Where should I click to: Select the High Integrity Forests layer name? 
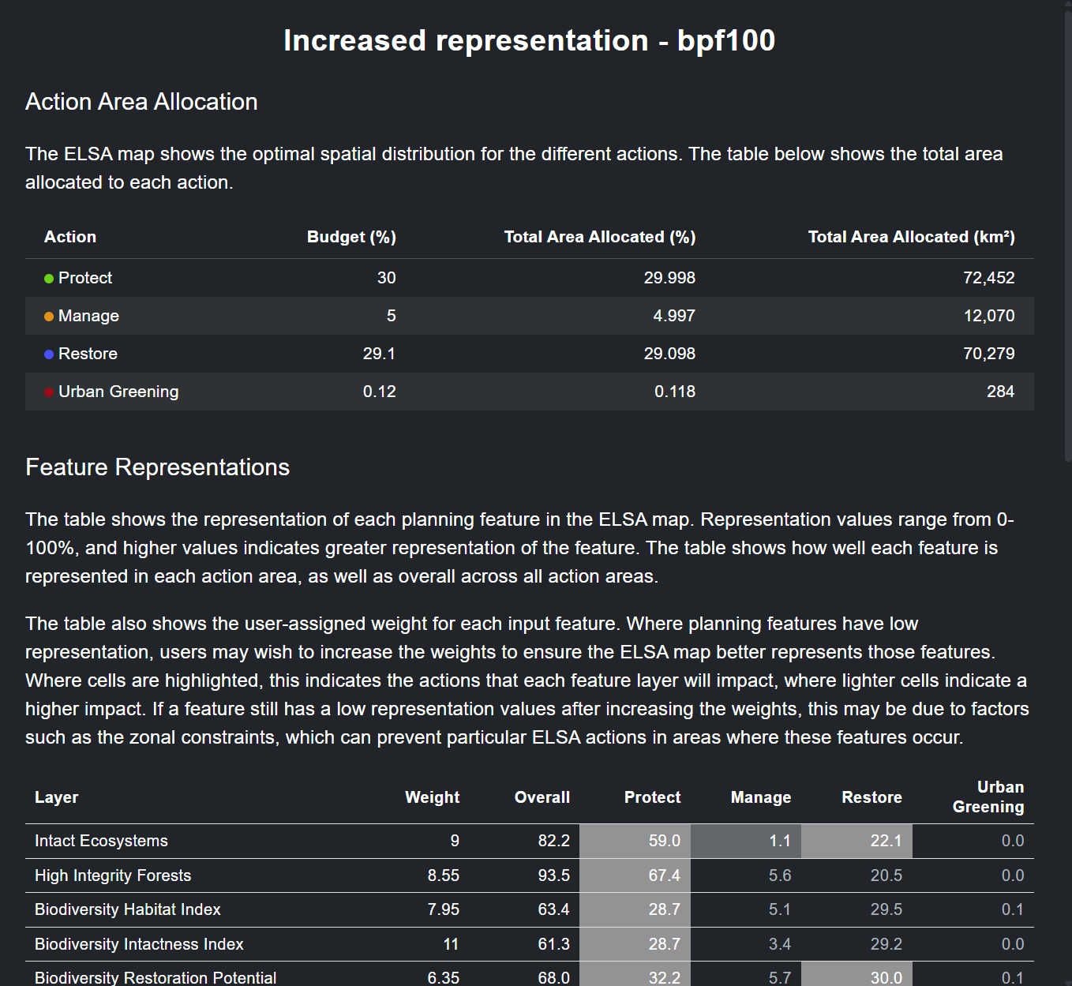[113, 875]
